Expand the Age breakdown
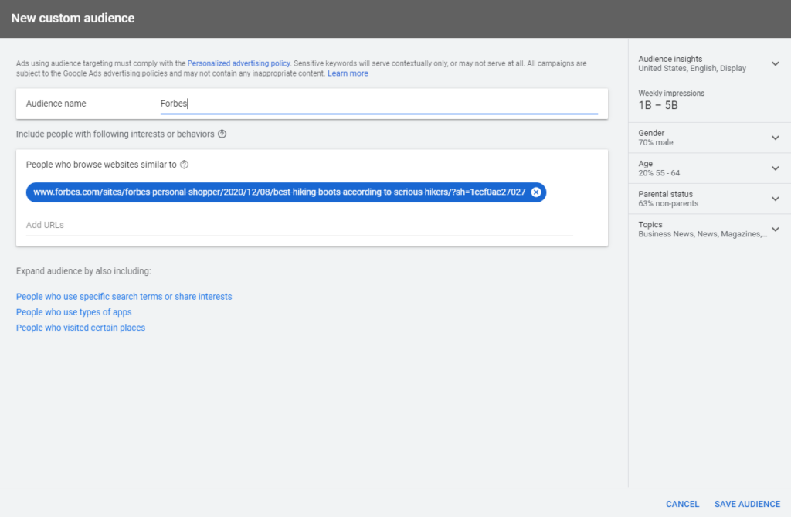The width and height of the screenshot is (791, 517). tap(776, 168)
